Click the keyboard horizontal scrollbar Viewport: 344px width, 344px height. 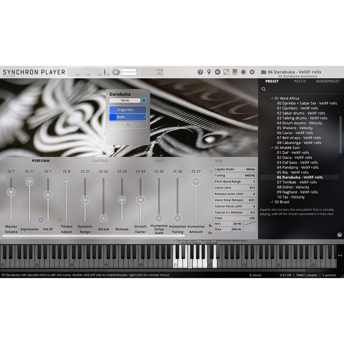coord(153,270)
